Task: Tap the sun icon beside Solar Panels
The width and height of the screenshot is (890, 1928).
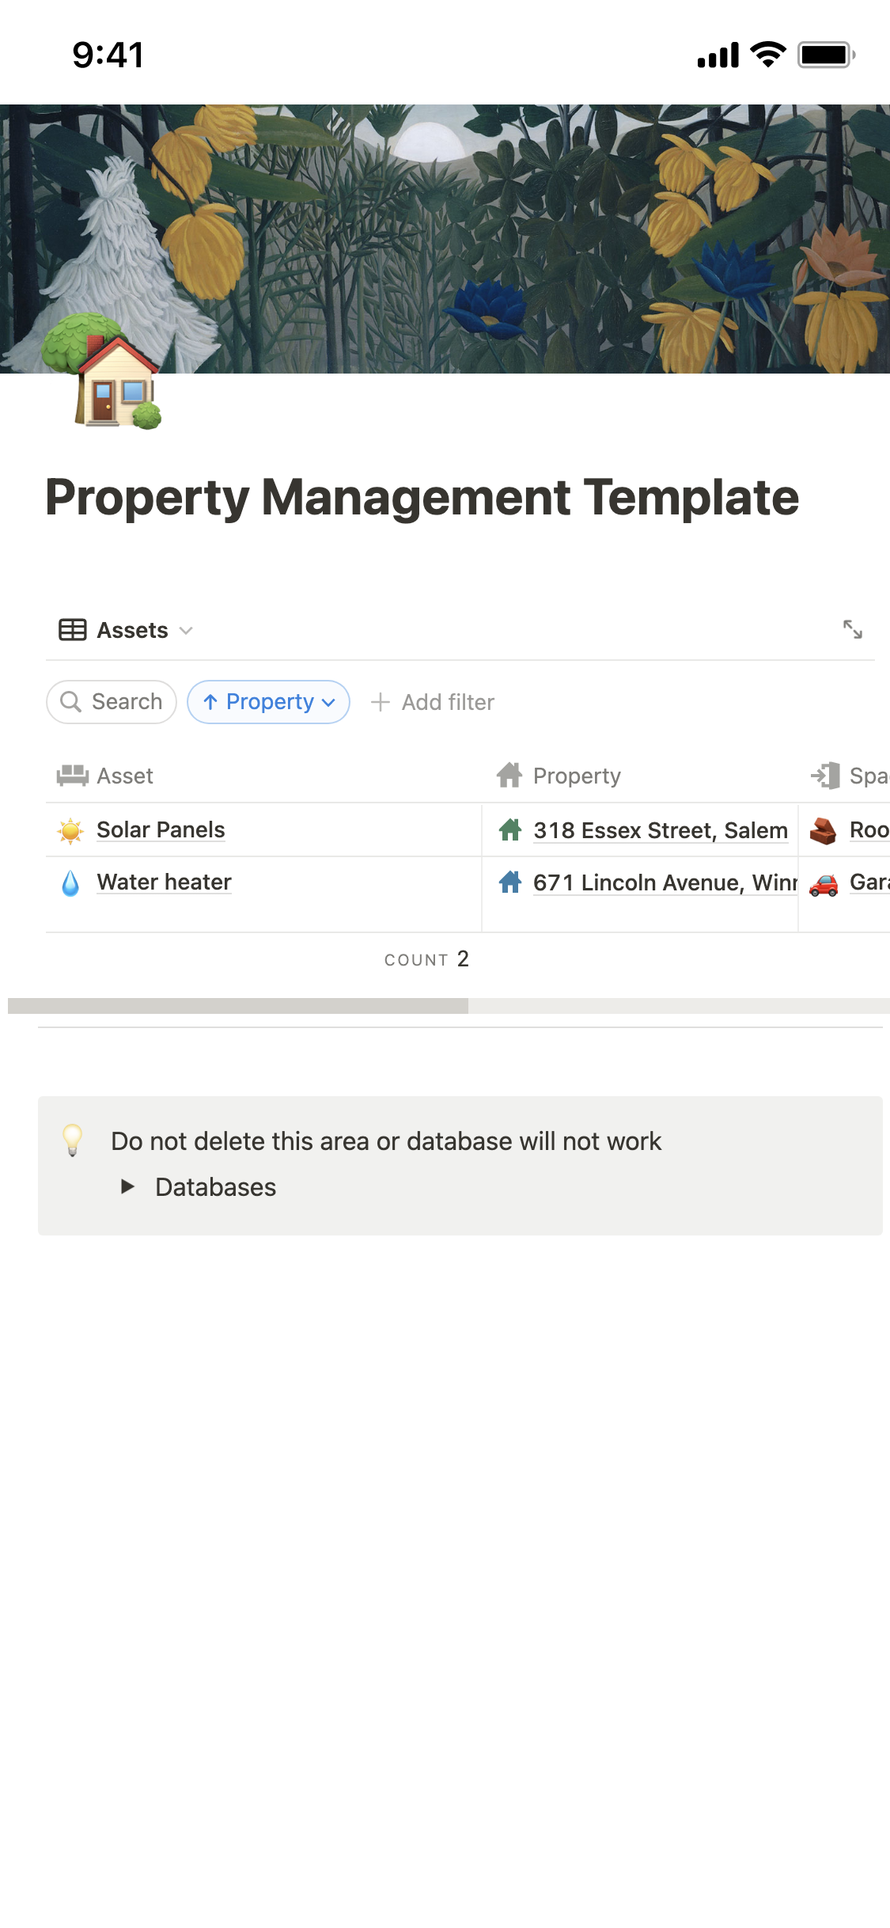Action: point(70,830)
